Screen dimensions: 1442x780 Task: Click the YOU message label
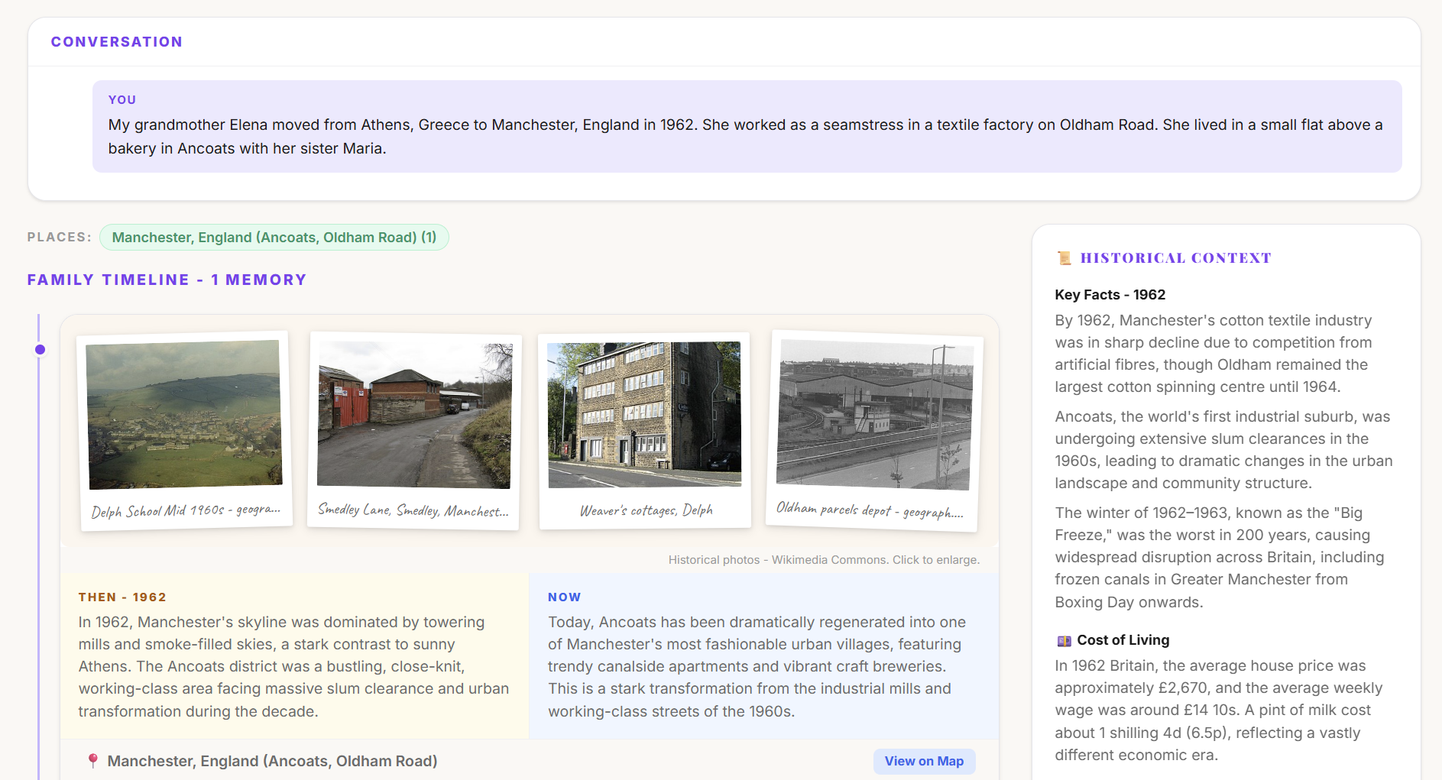pos(122,100)
